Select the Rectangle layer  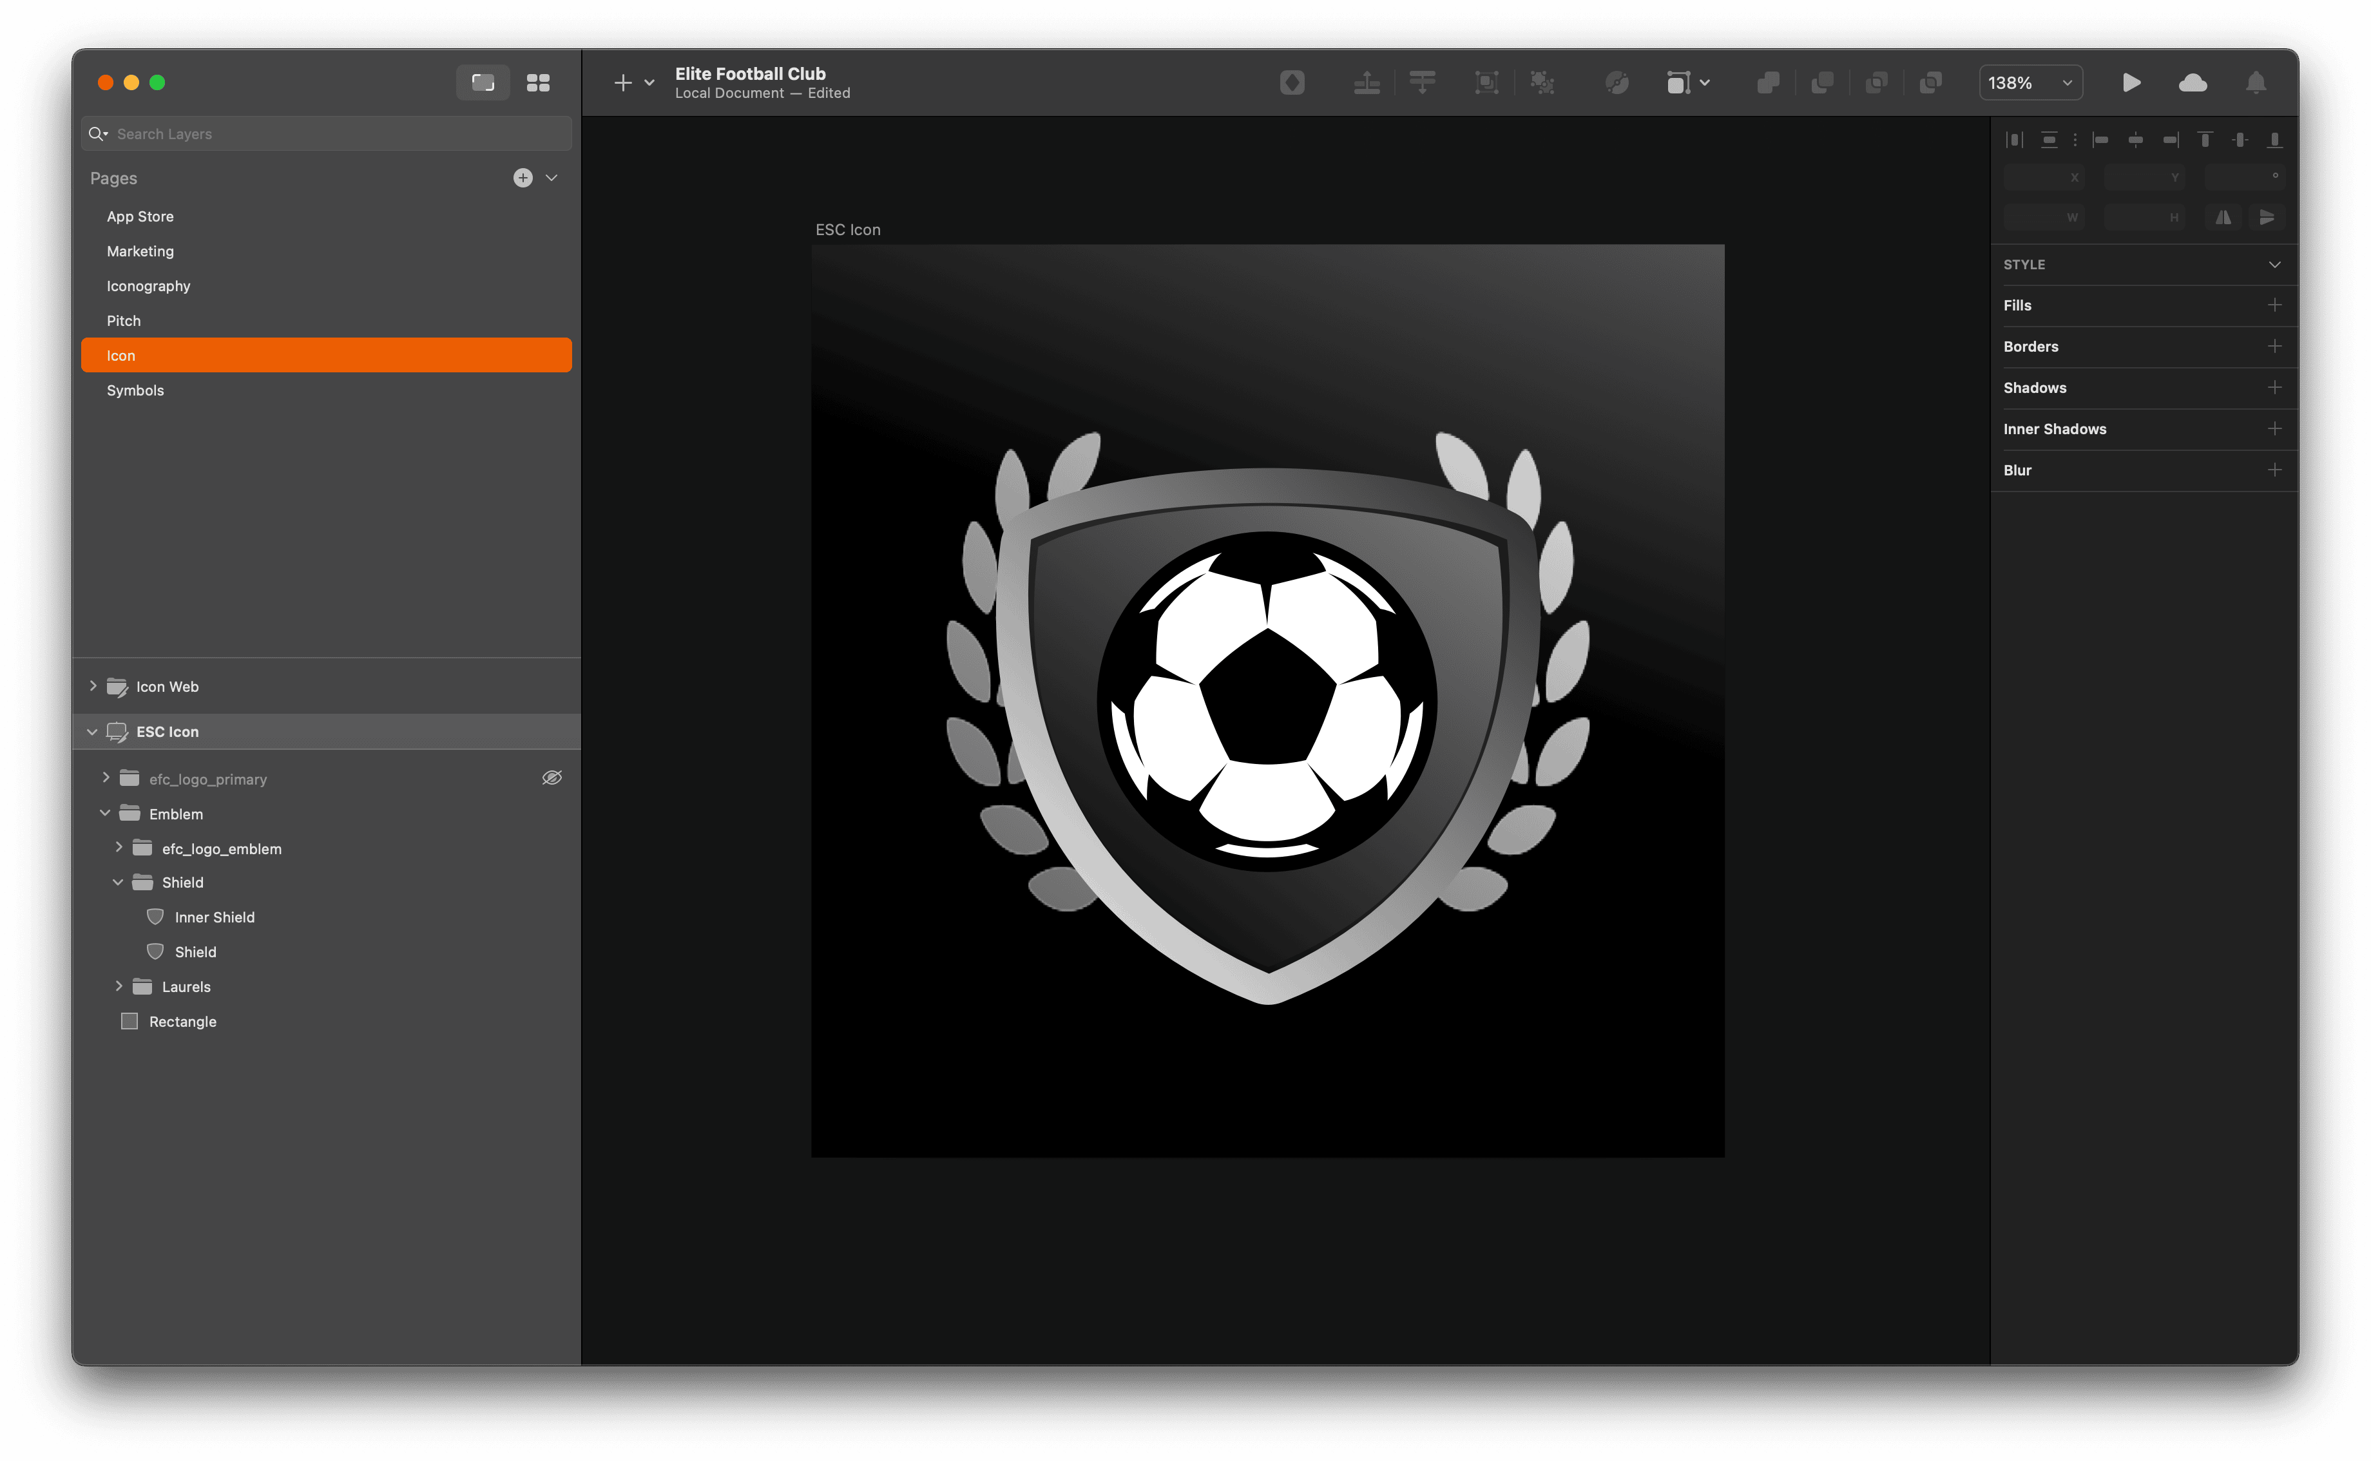click(x=327, y=1022)
